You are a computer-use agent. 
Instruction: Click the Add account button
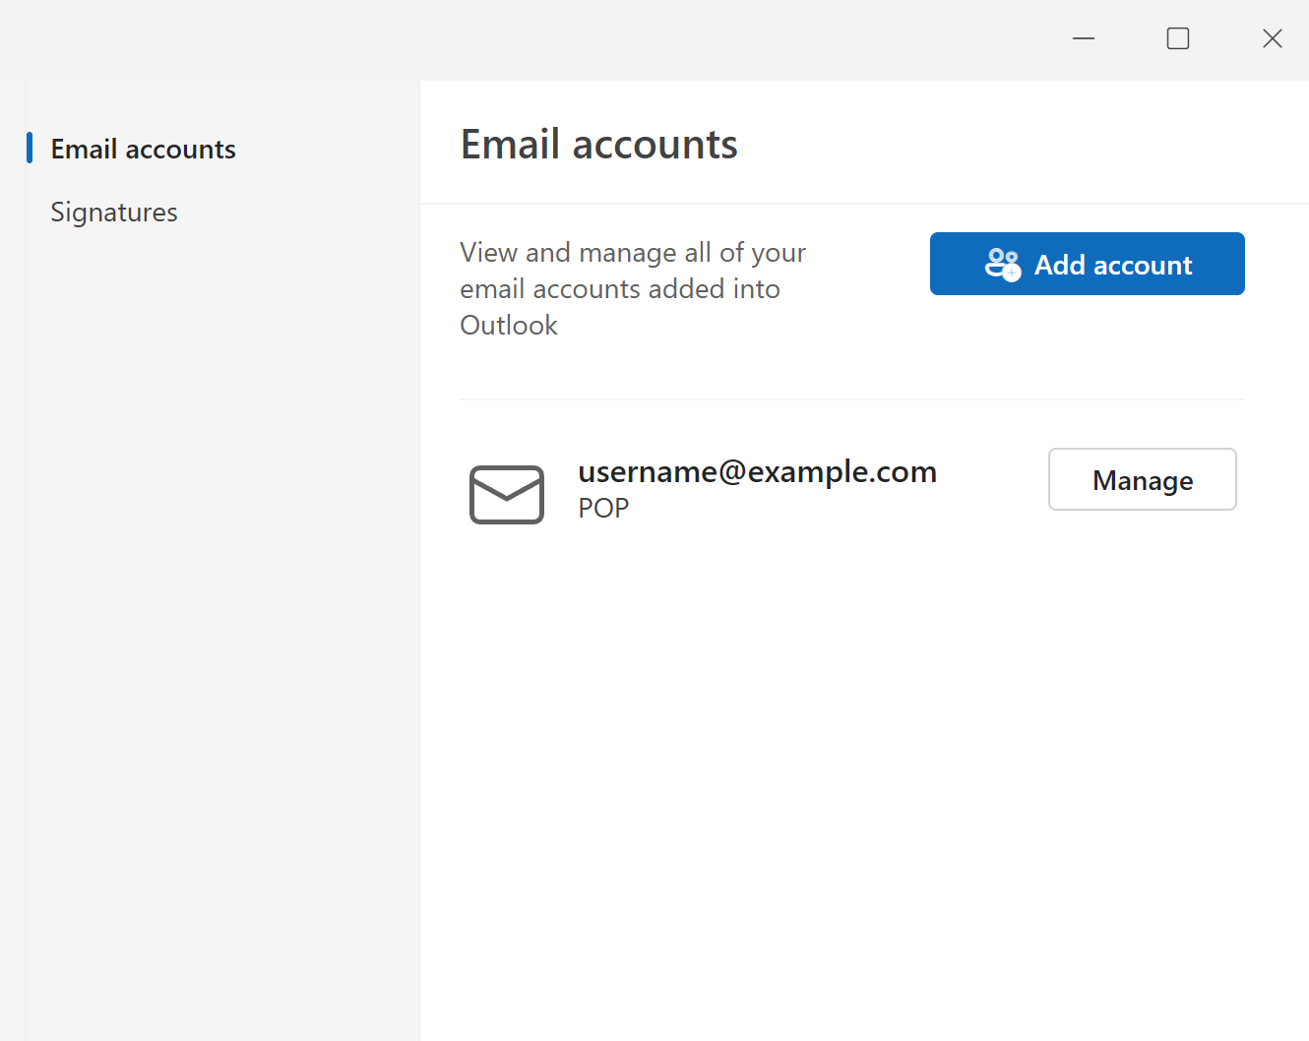coord(1087,264)
